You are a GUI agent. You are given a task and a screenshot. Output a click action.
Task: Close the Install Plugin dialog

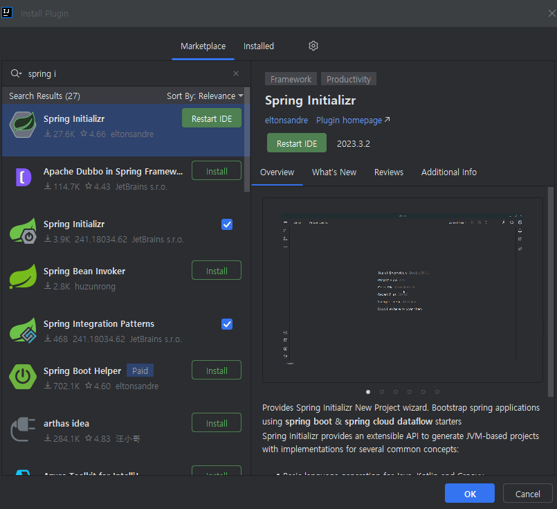(551, 13)
